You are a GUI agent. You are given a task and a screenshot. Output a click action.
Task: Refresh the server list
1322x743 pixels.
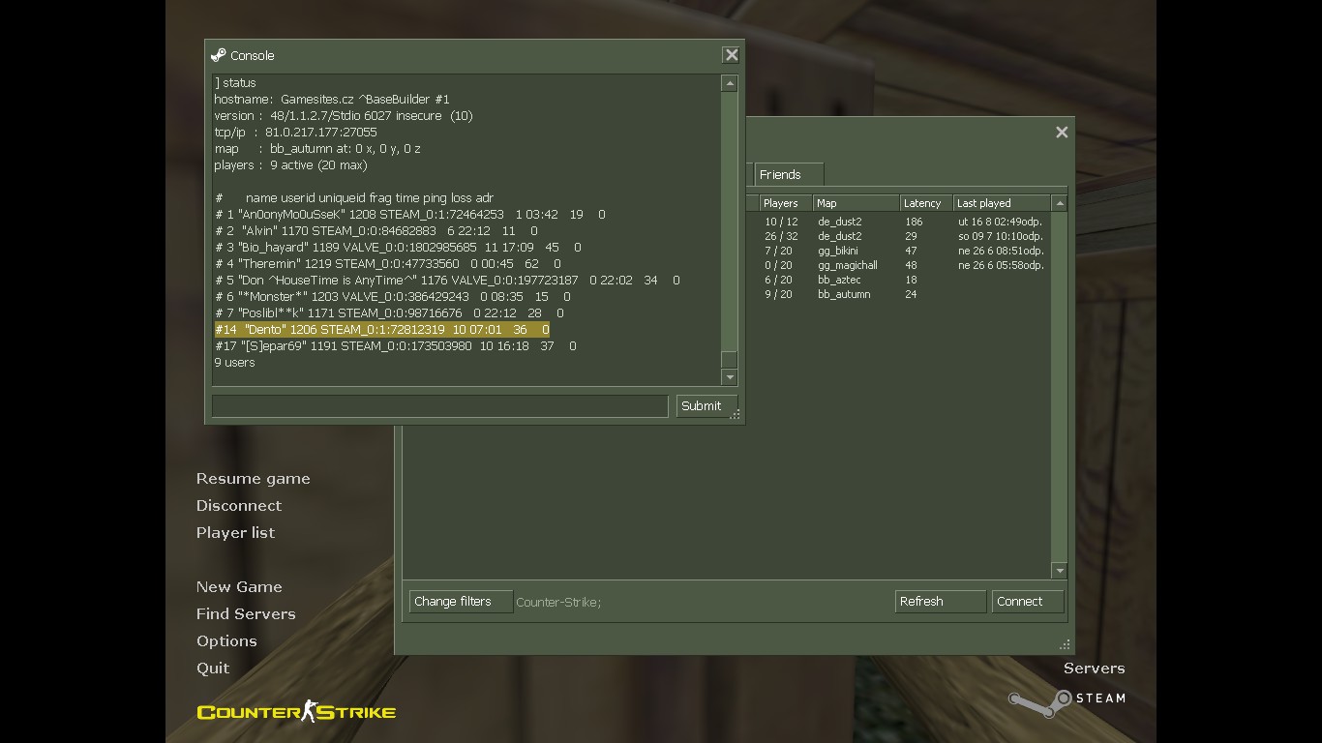tap(940, 602)
